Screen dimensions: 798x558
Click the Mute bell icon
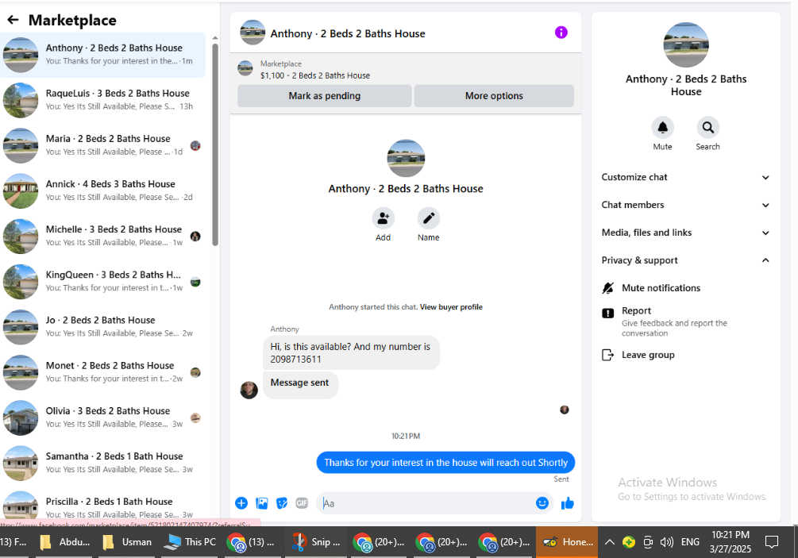click(x=663, y=127)
